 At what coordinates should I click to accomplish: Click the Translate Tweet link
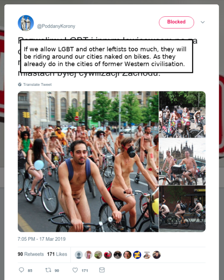pyautogui.click(x=37, y=84)
